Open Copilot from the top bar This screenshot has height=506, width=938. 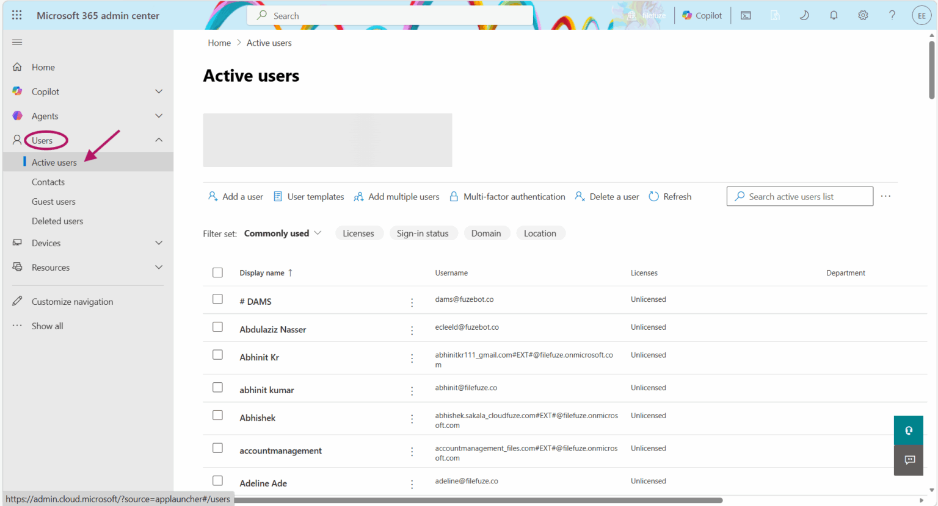pyautogui.click(x=702, y=15)
